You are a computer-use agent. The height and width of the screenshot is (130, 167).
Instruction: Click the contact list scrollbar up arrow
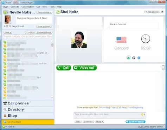[52, 42]
